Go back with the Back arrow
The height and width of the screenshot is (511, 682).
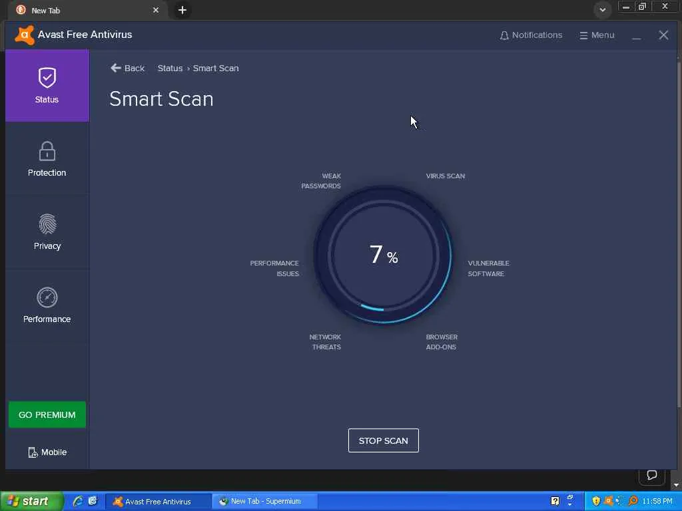click(x=127, y=69)
